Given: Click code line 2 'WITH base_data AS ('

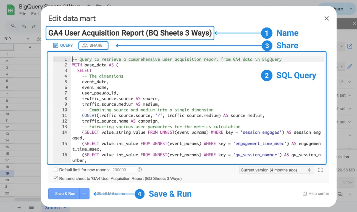Looking at the screenshot, I should (x=95, y=65).
